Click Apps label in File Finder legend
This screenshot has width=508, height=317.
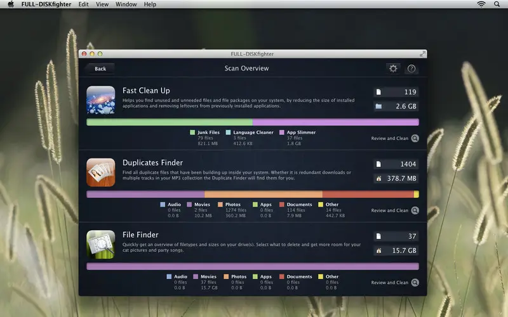point(266,276)
